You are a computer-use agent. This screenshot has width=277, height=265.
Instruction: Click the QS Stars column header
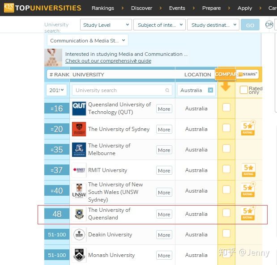click(247, 74)
